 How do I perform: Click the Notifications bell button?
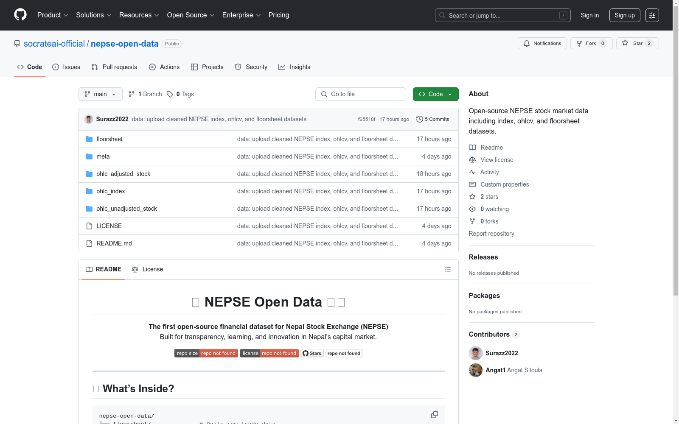click(x=542, y=43)
